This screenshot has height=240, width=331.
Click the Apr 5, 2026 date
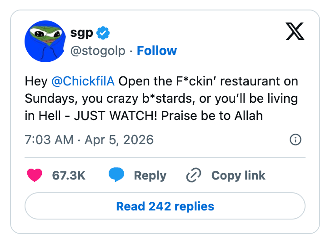pos(119,140)
